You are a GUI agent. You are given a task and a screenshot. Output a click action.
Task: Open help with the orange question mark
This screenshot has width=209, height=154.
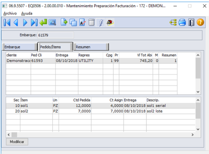pos(200,22)
